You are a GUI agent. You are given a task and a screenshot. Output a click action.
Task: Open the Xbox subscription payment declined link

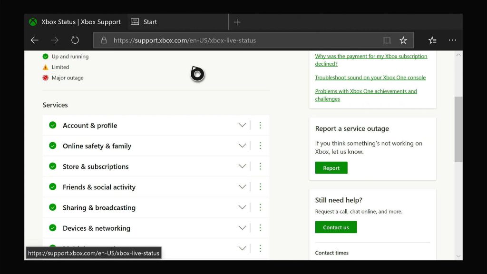pos(371,60)
